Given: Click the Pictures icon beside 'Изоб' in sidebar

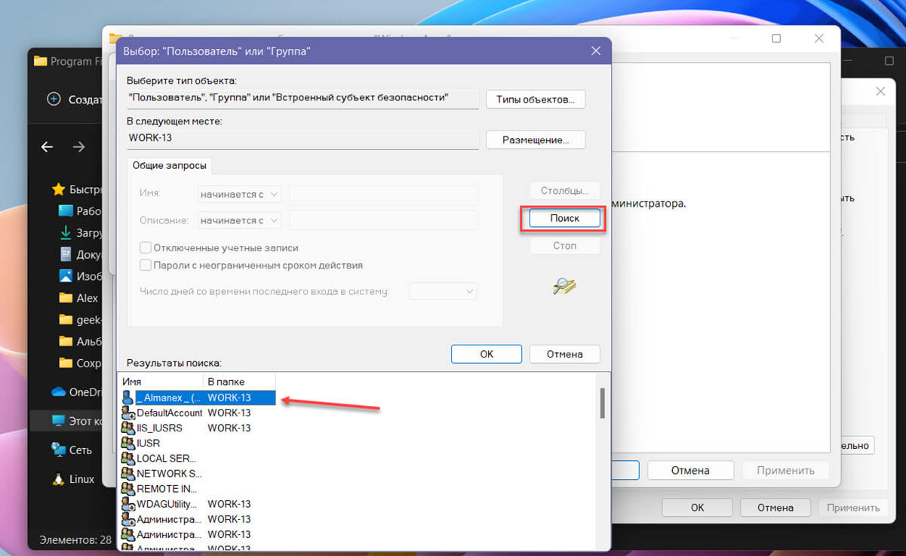Looking at the screenshot, I should tap(65, 276).
